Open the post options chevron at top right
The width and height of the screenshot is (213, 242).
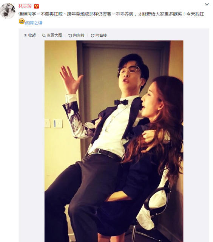click(207, 4)
